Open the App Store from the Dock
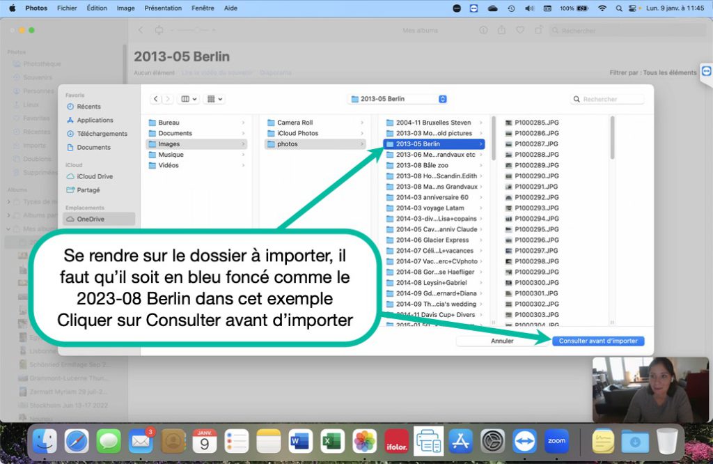This screenshot has height=464, width=713. [x=460, y=440]
